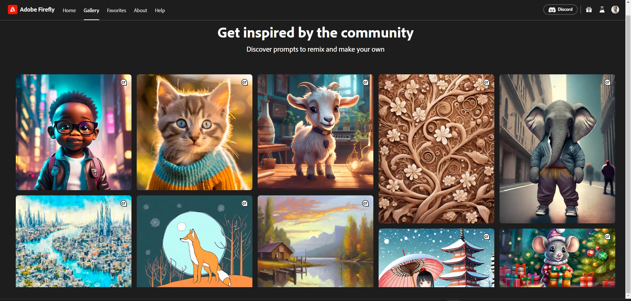Image resolution: width=631 pixels, height=301 pixels.
Task: Switch to the Favorites tab
Action: click(116, 11)
